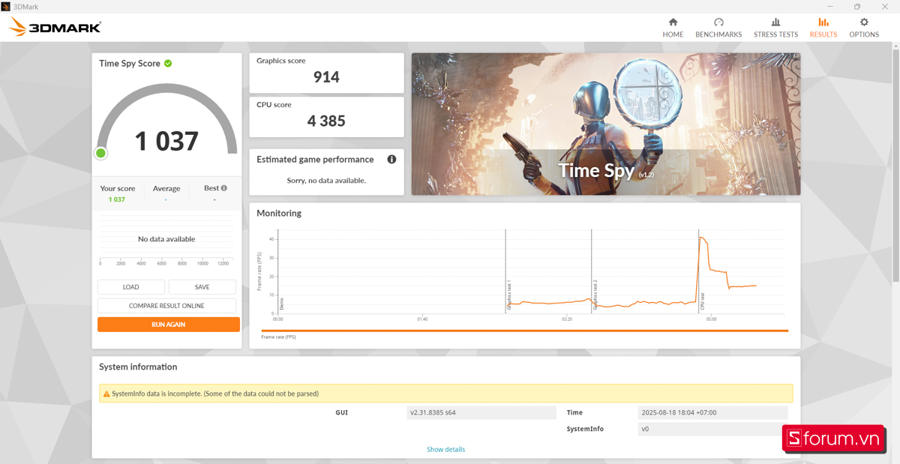Click COMPARE RESULT ONLINE
Screen dimensions: 900x464
166,306
